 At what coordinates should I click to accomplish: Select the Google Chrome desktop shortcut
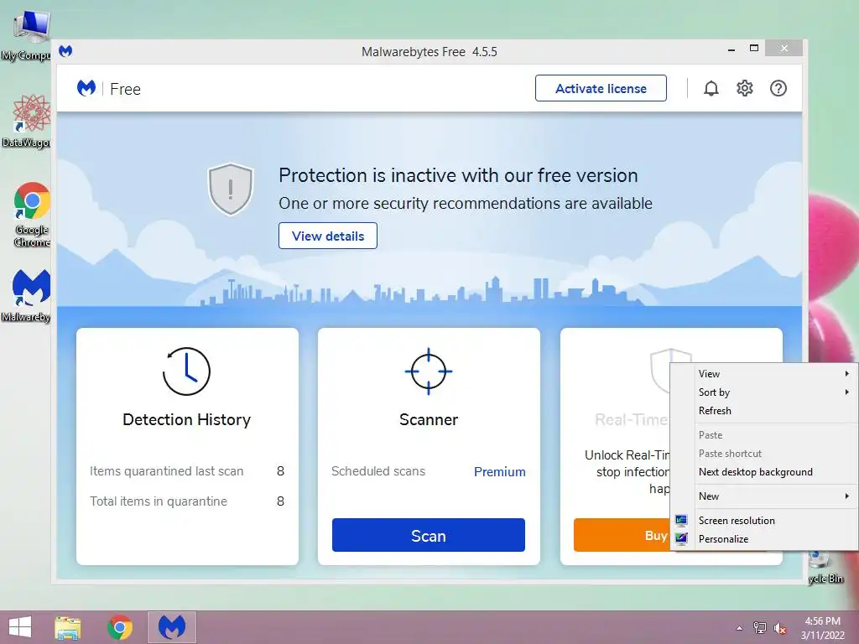pyautogui.click(x=32, y=215)
